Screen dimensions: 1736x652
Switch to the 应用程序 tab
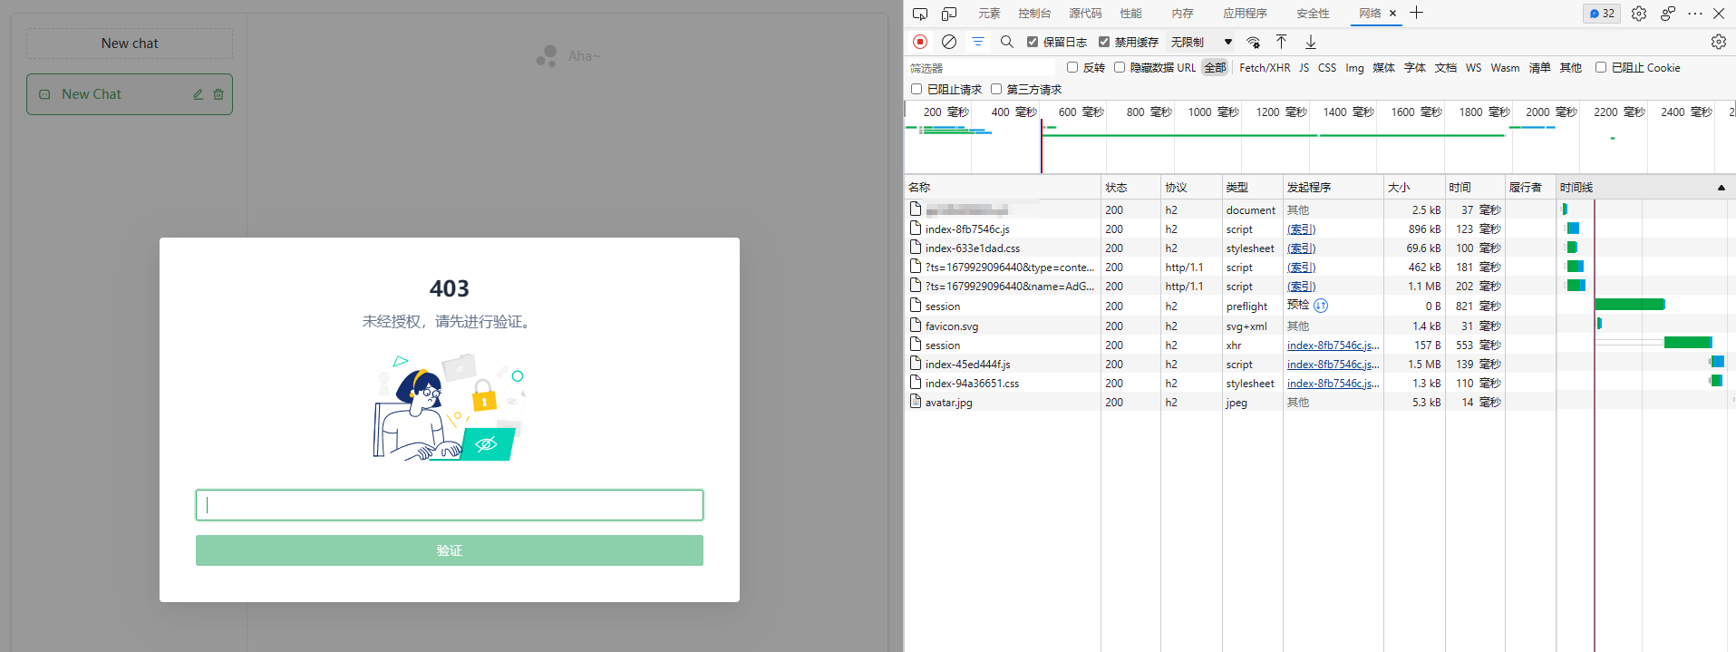point(1245,14)
